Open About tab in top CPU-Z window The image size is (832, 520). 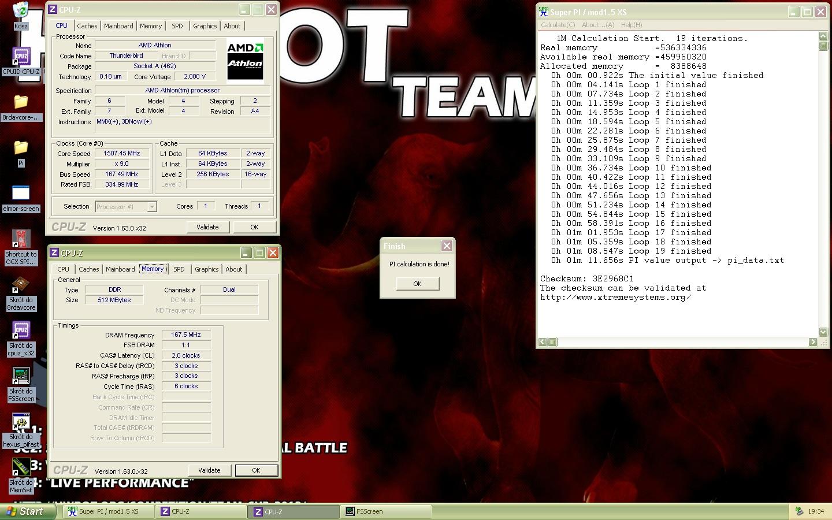(232, 26)
